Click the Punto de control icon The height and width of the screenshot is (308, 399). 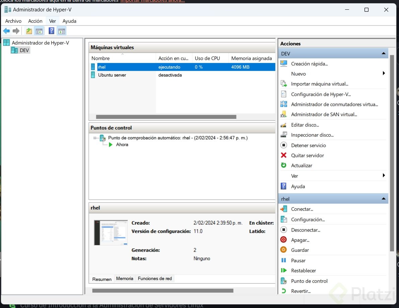point(283,281)
